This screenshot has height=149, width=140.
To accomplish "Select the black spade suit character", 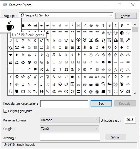I will 103,48.
